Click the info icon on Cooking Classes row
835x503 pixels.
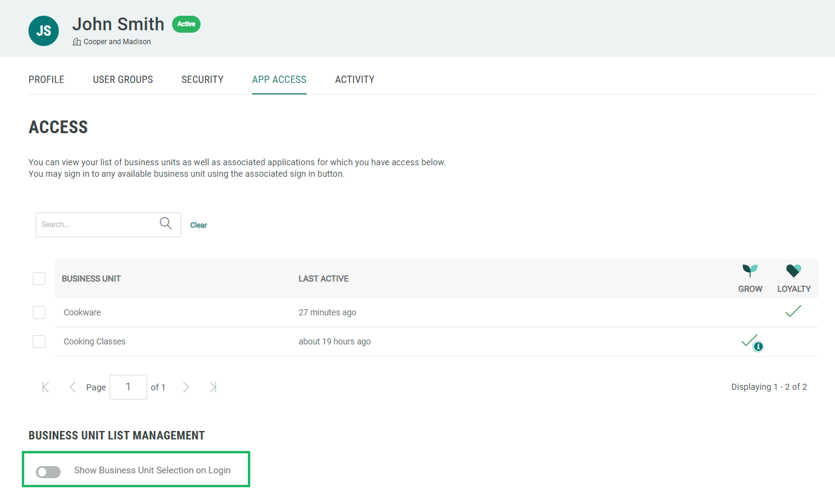click(758, 346)
